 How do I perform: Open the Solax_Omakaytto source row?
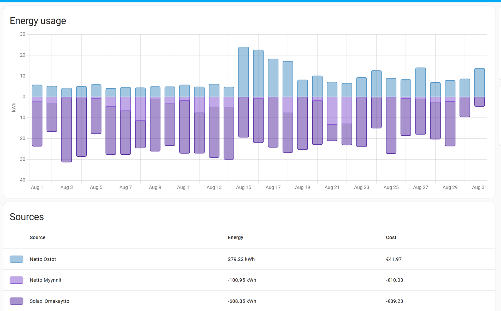coord(50,301)
